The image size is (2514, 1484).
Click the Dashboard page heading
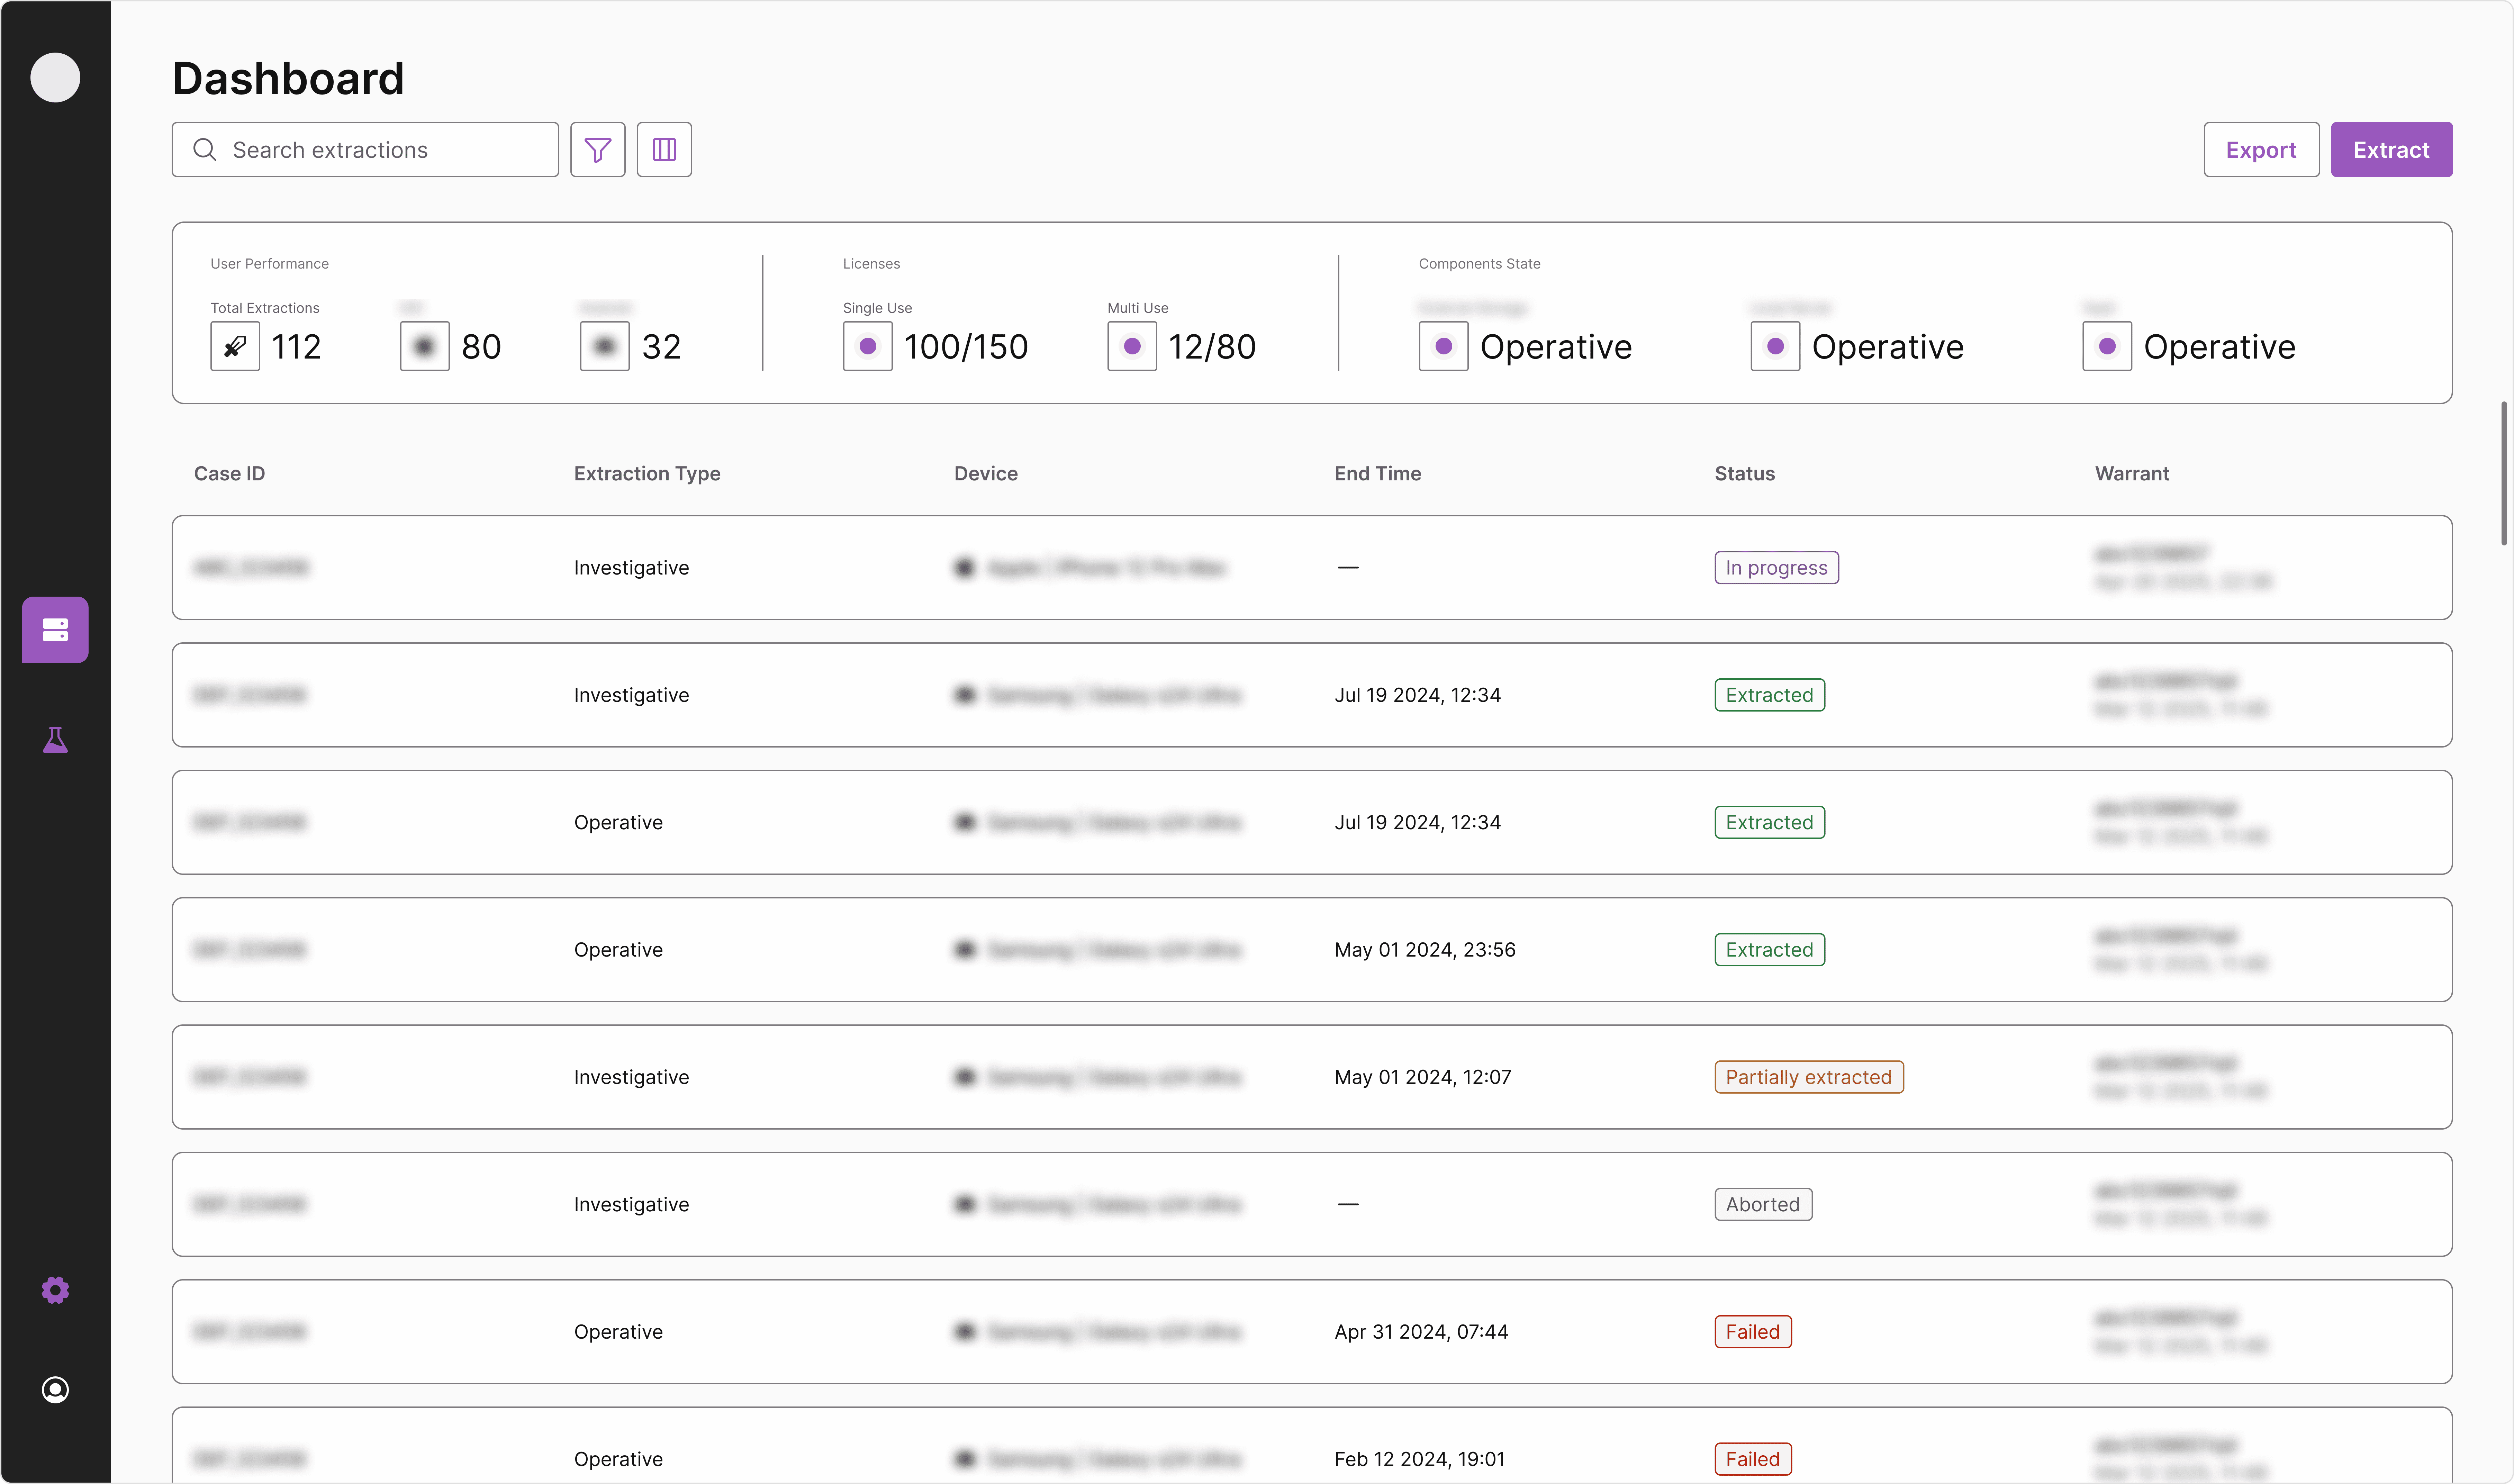288,79
